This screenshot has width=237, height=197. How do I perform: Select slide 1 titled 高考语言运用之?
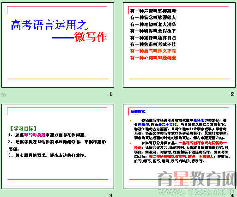pos(58,45)
